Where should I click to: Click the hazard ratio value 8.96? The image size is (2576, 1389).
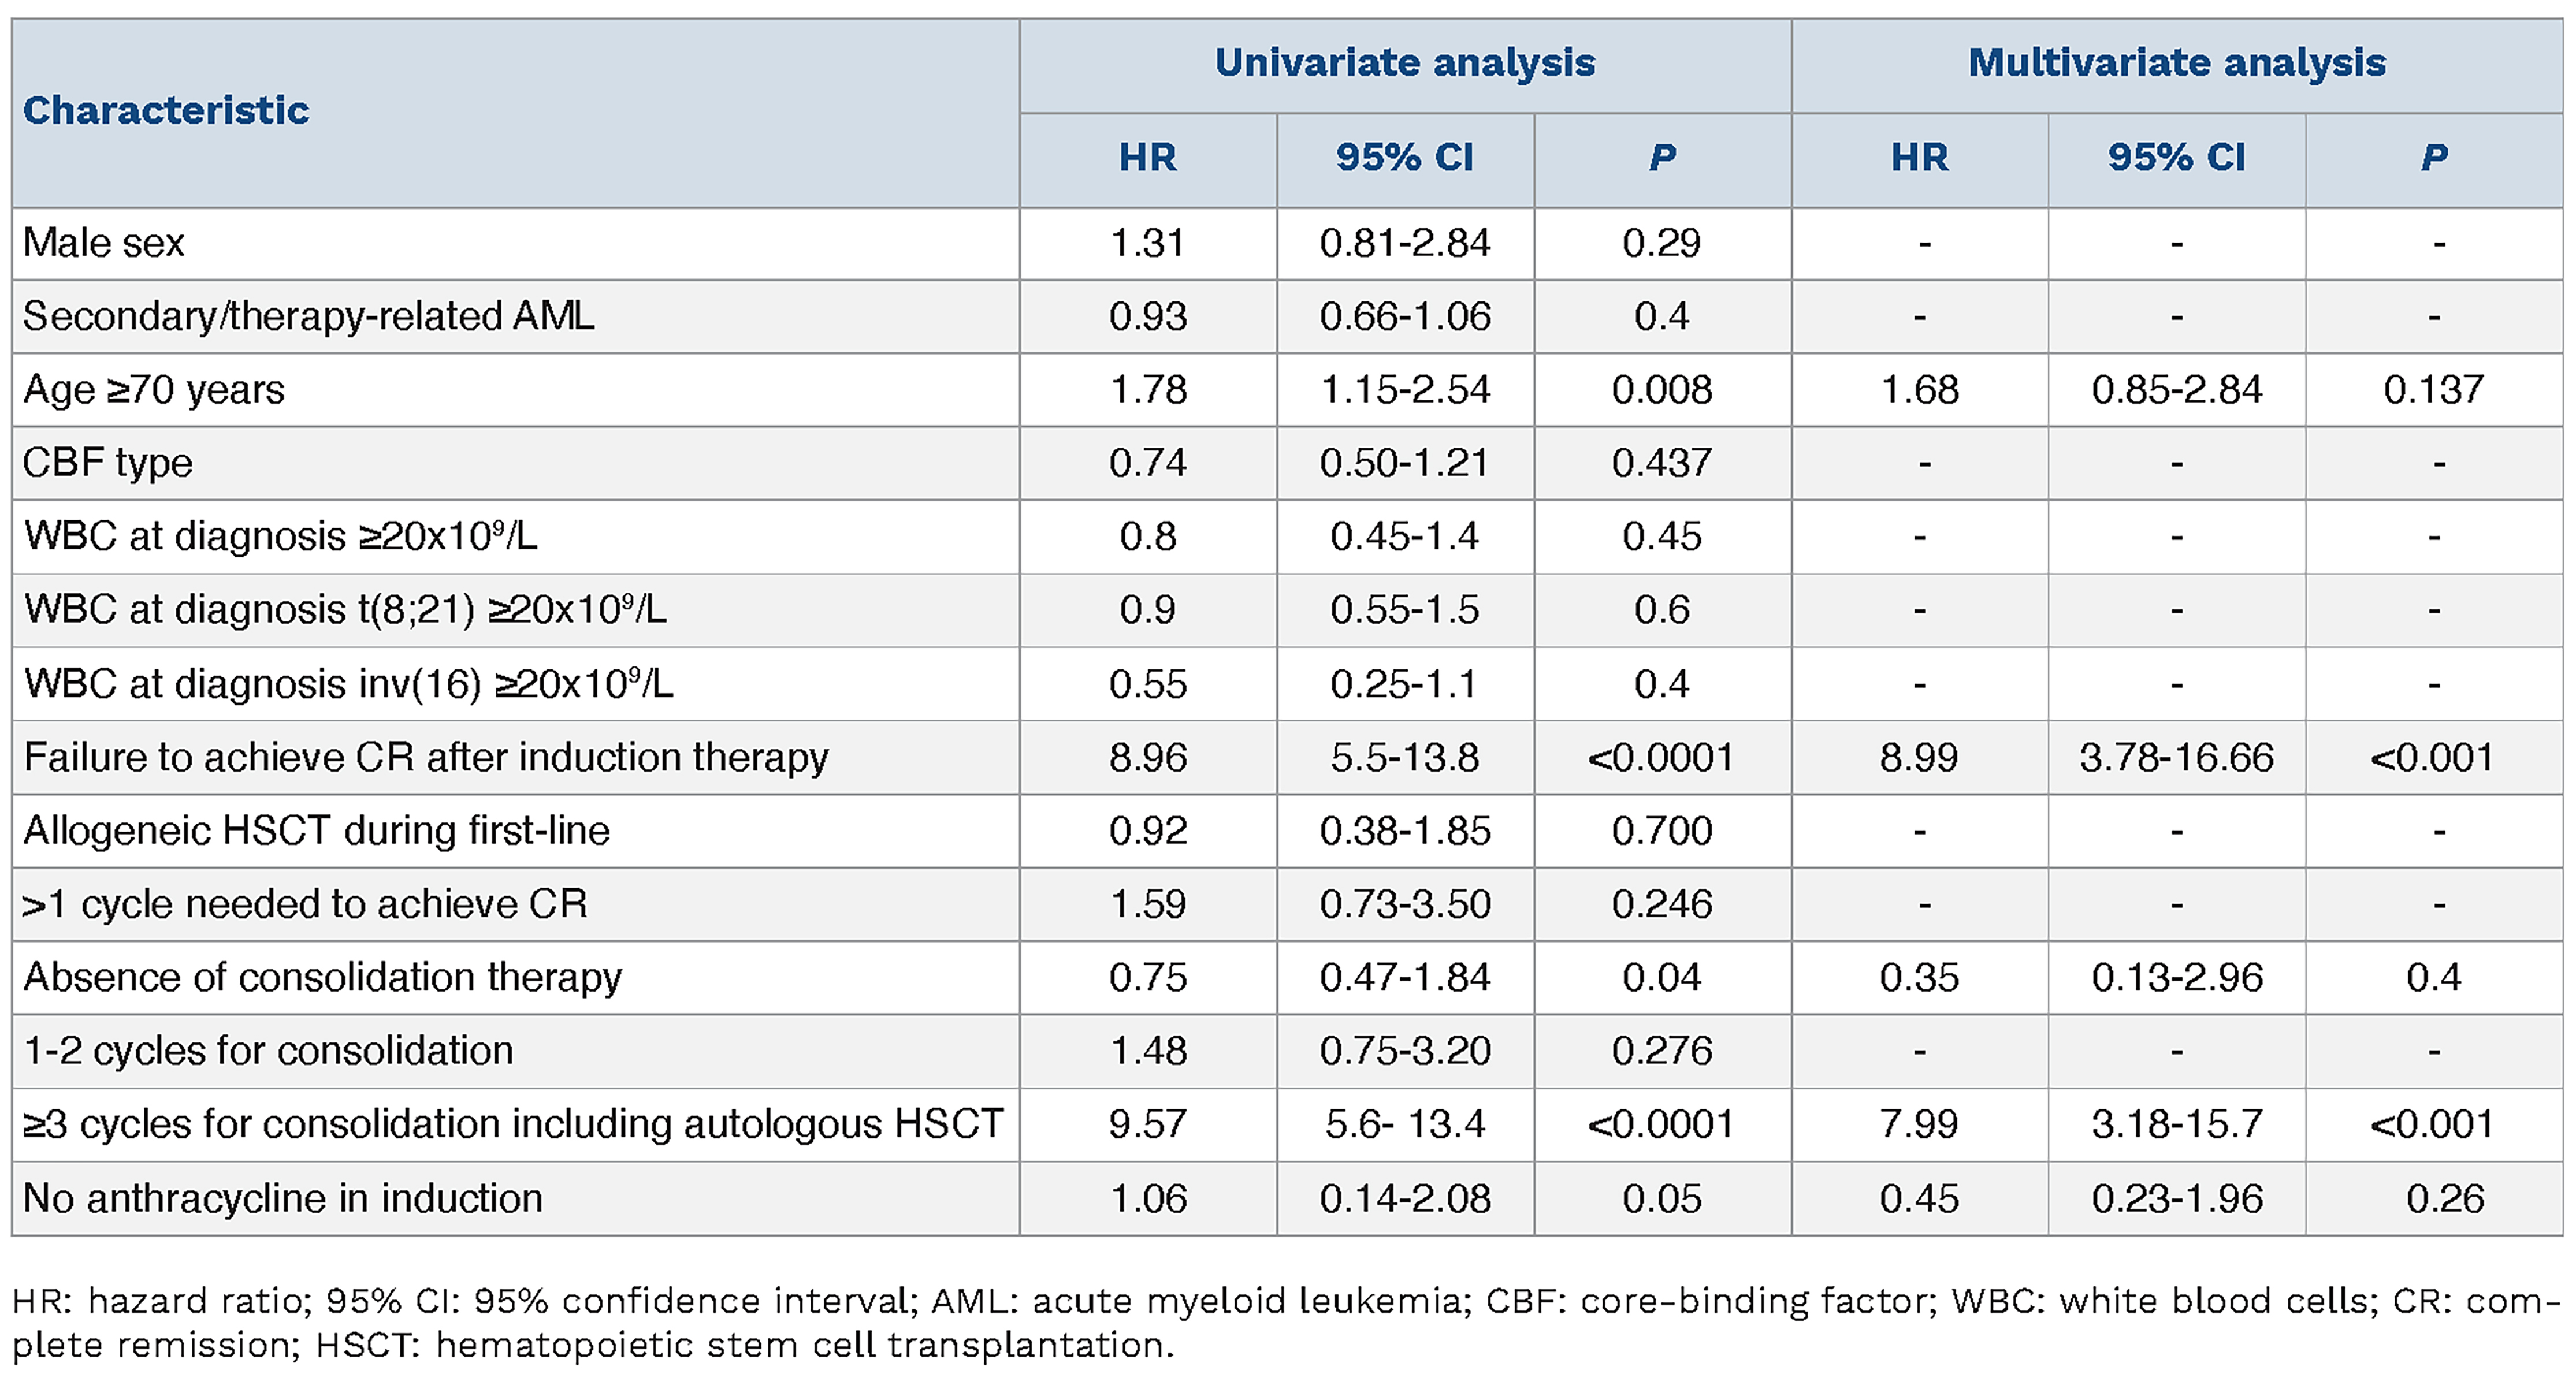(1147, 757)
